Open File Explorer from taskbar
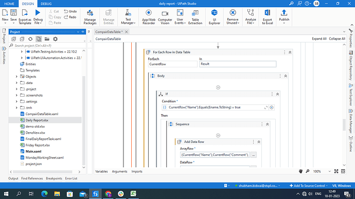355x199 pixels. point(57,194)
